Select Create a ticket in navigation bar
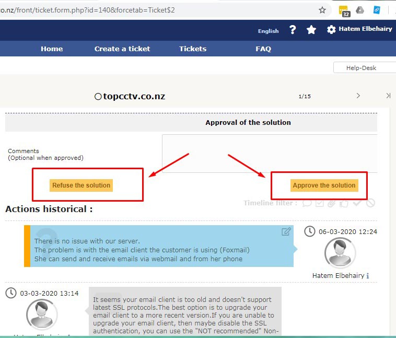The image size is (396, 338). click(x=122, y=49)
